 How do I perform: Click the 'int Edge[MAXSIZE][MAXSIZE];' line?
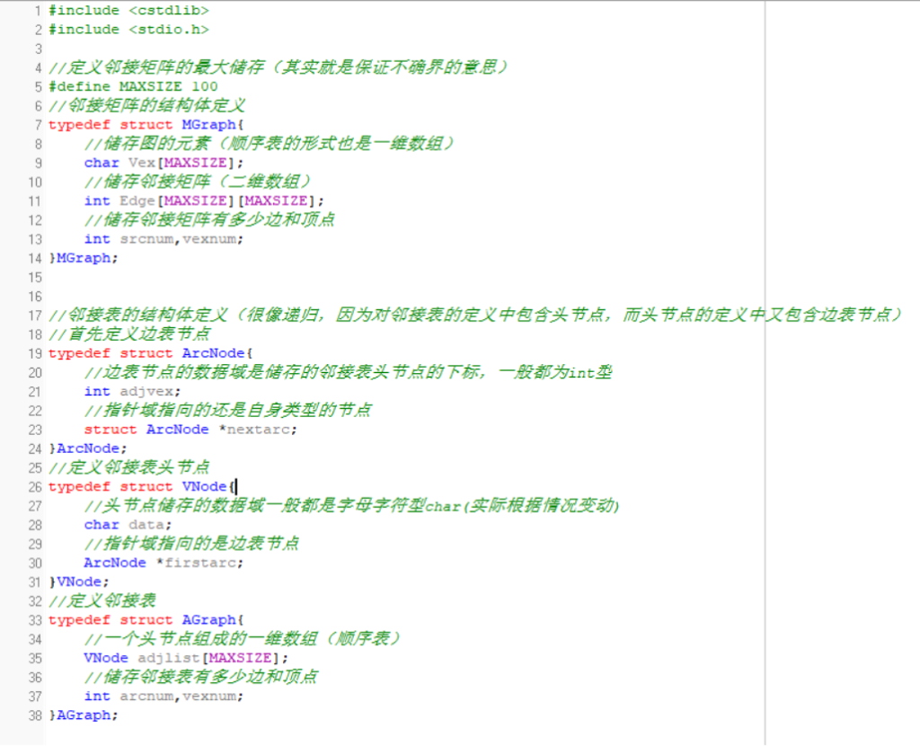[204, 201]
